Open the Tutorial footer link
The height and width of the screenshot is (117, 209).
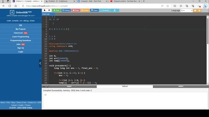coord(14,105)
